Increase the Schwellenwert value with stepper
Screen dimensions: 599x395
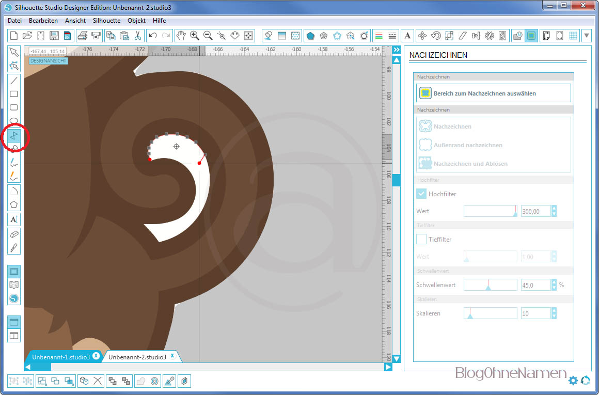(x=554, y=282)
